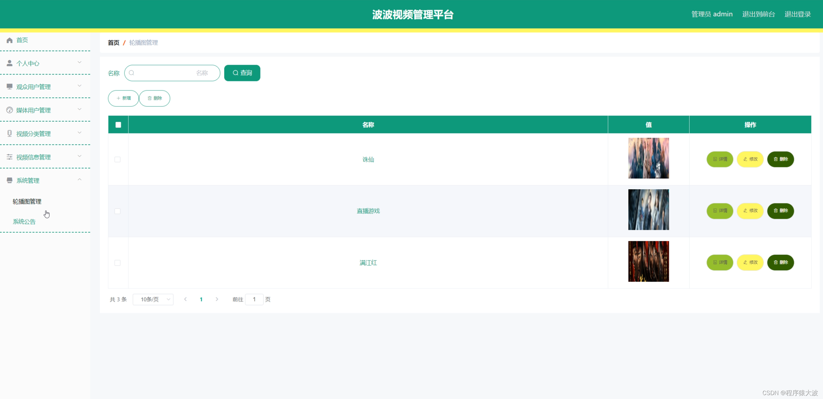Click the 视频信息管理 filter icon
The width and height of the screenshot is (823, 399).
9,157
